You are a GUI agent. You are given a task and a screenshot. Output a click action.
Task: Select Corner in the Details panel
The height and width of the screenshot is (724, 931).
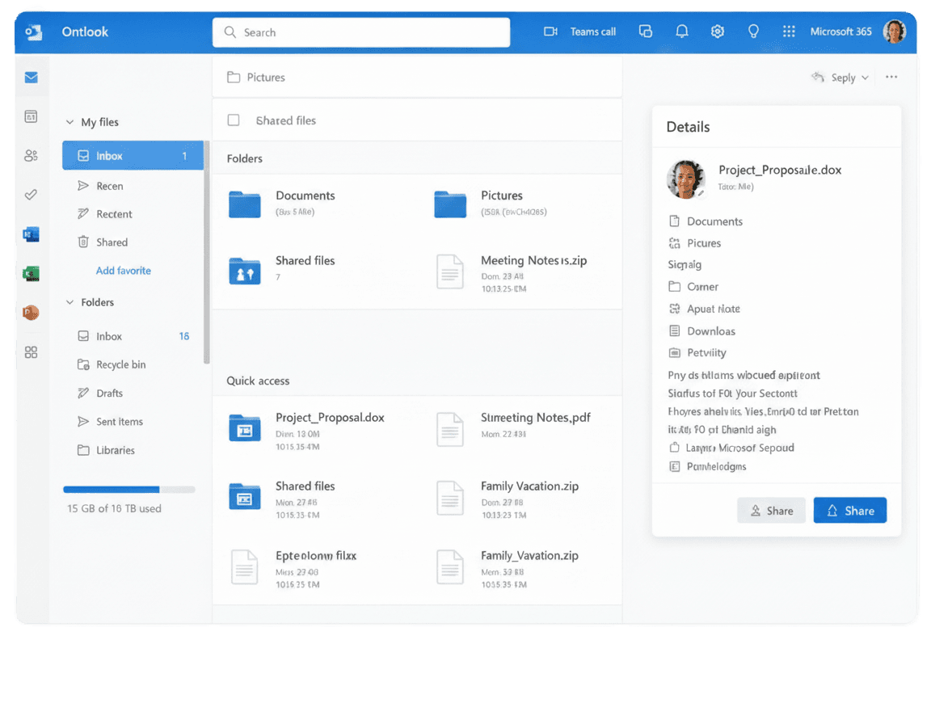tap(693, 287)
